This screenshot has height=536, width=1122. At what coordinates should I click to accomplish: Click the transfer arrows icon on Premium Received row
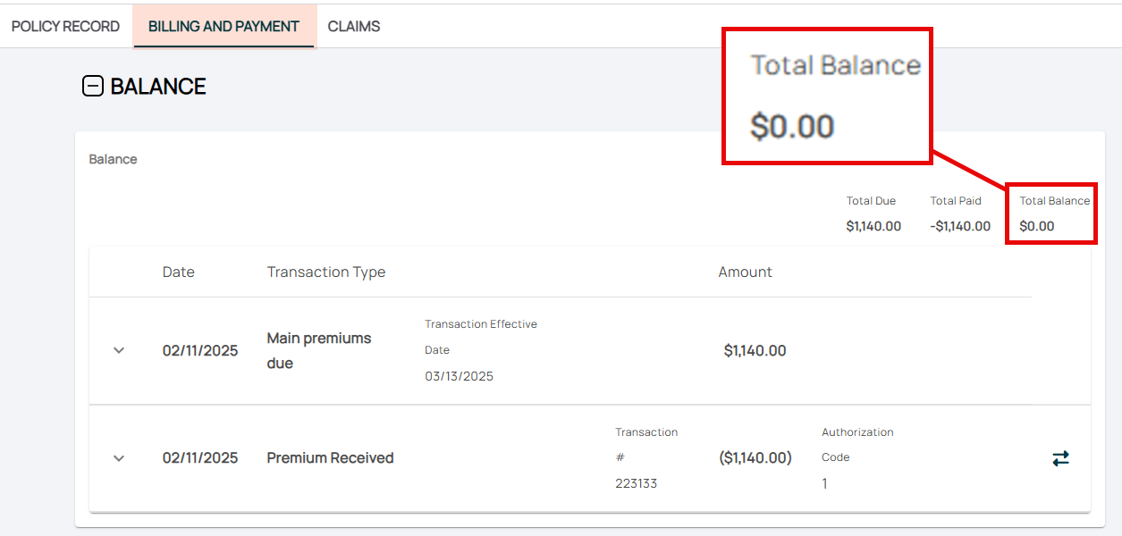1060,458
